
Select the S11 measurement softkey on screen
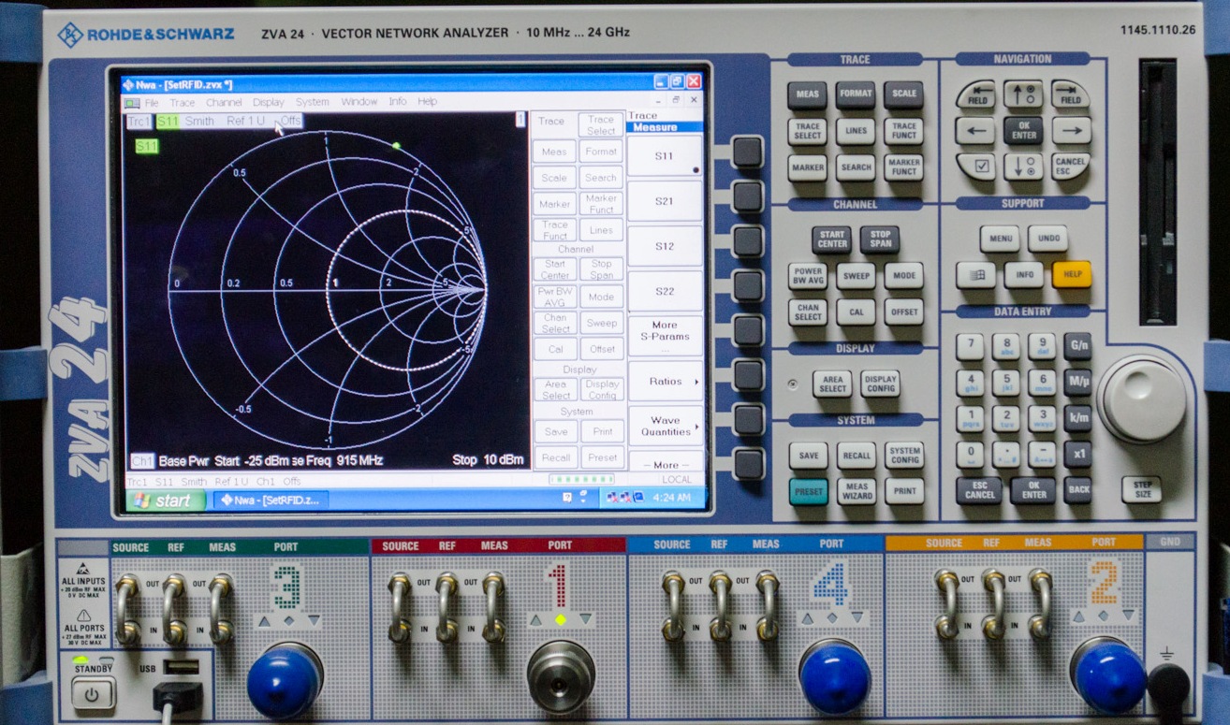pos(665,156)
